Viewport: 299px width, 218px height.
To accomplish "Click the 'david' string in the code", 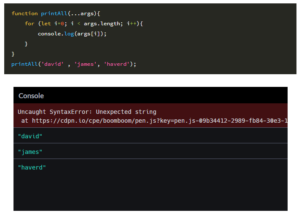I will click(52, 64).
